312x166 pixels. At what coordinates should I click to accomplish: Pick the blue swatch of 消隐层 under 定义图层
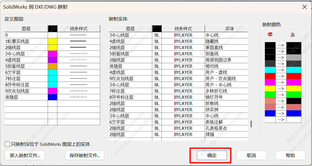(x=53, y=97)
